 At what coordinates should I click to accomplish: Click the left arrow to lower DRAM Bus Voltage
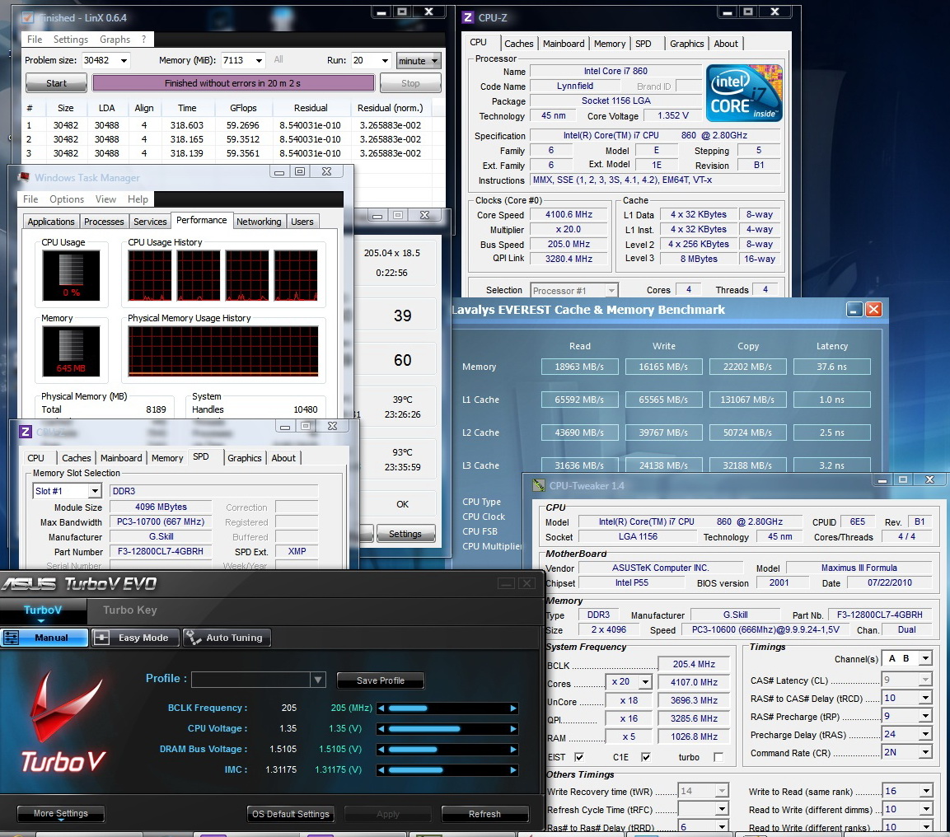coord(381,749)
